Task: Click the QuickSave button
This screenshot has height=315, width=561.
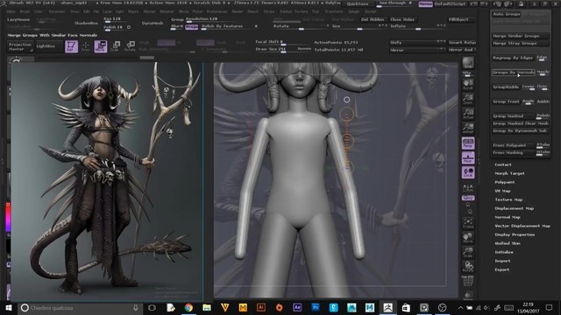Action: 358,3
